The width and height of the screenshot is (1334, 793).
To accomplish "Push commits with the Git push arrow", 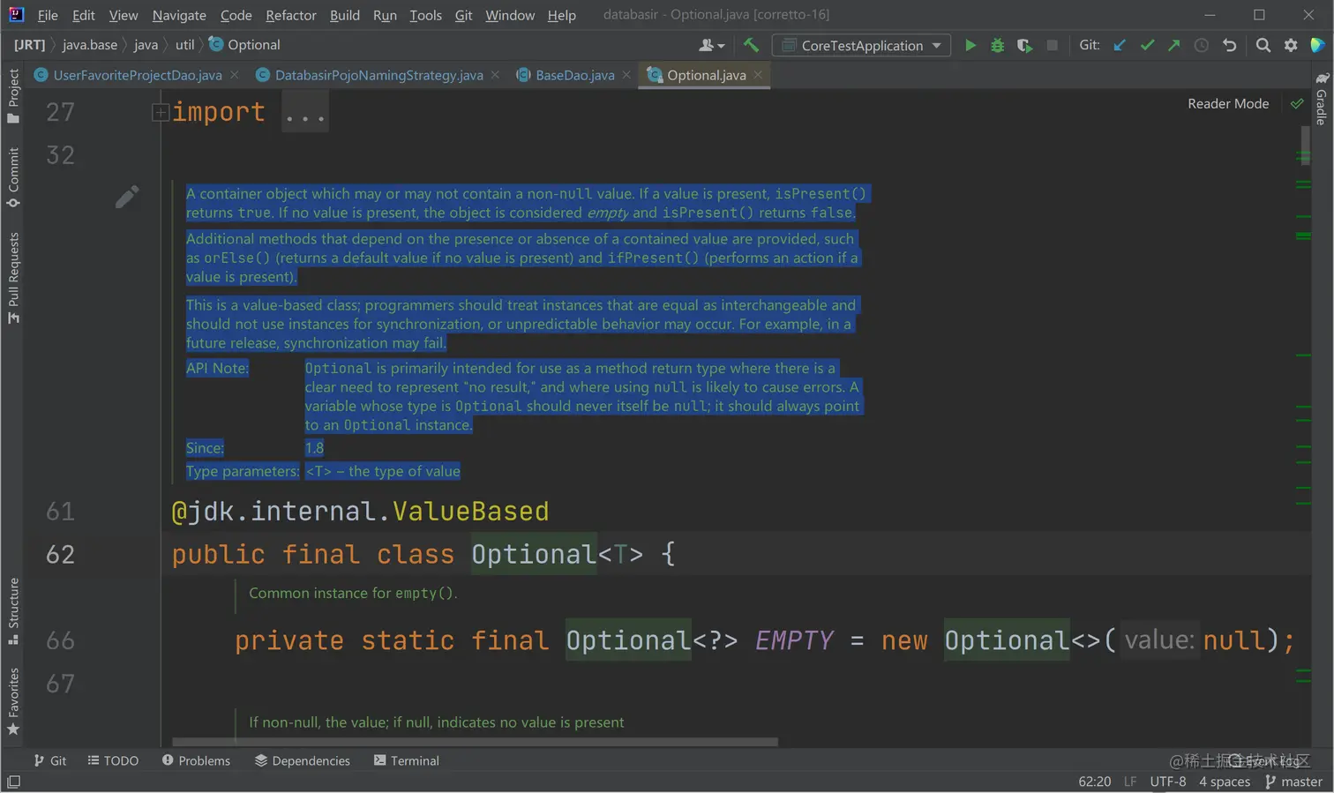I will pyautogui.click(x=1173, y=45).
